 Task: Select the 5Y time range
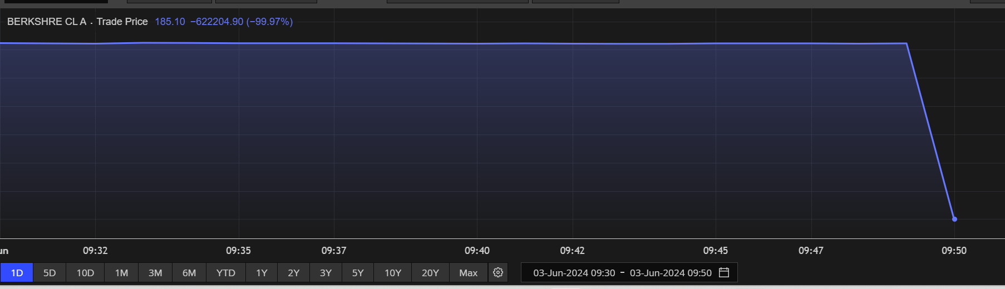coord(358,273)
